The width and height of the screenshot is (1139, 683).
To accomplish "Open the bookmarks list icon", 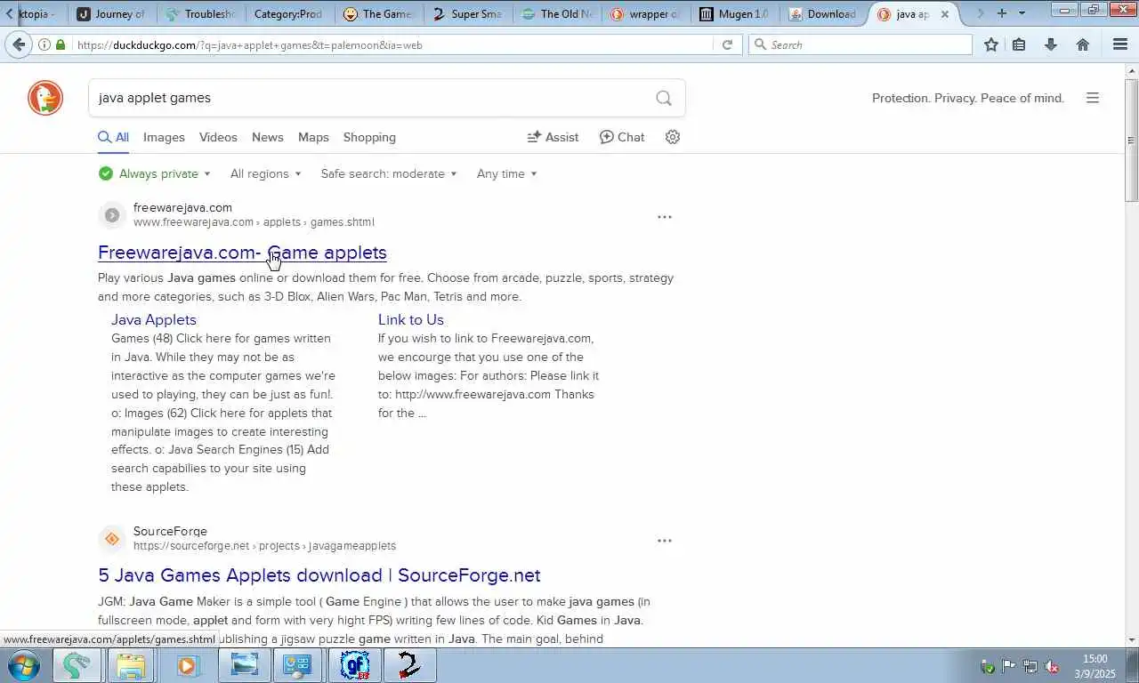I will [x=1020, y=44].
